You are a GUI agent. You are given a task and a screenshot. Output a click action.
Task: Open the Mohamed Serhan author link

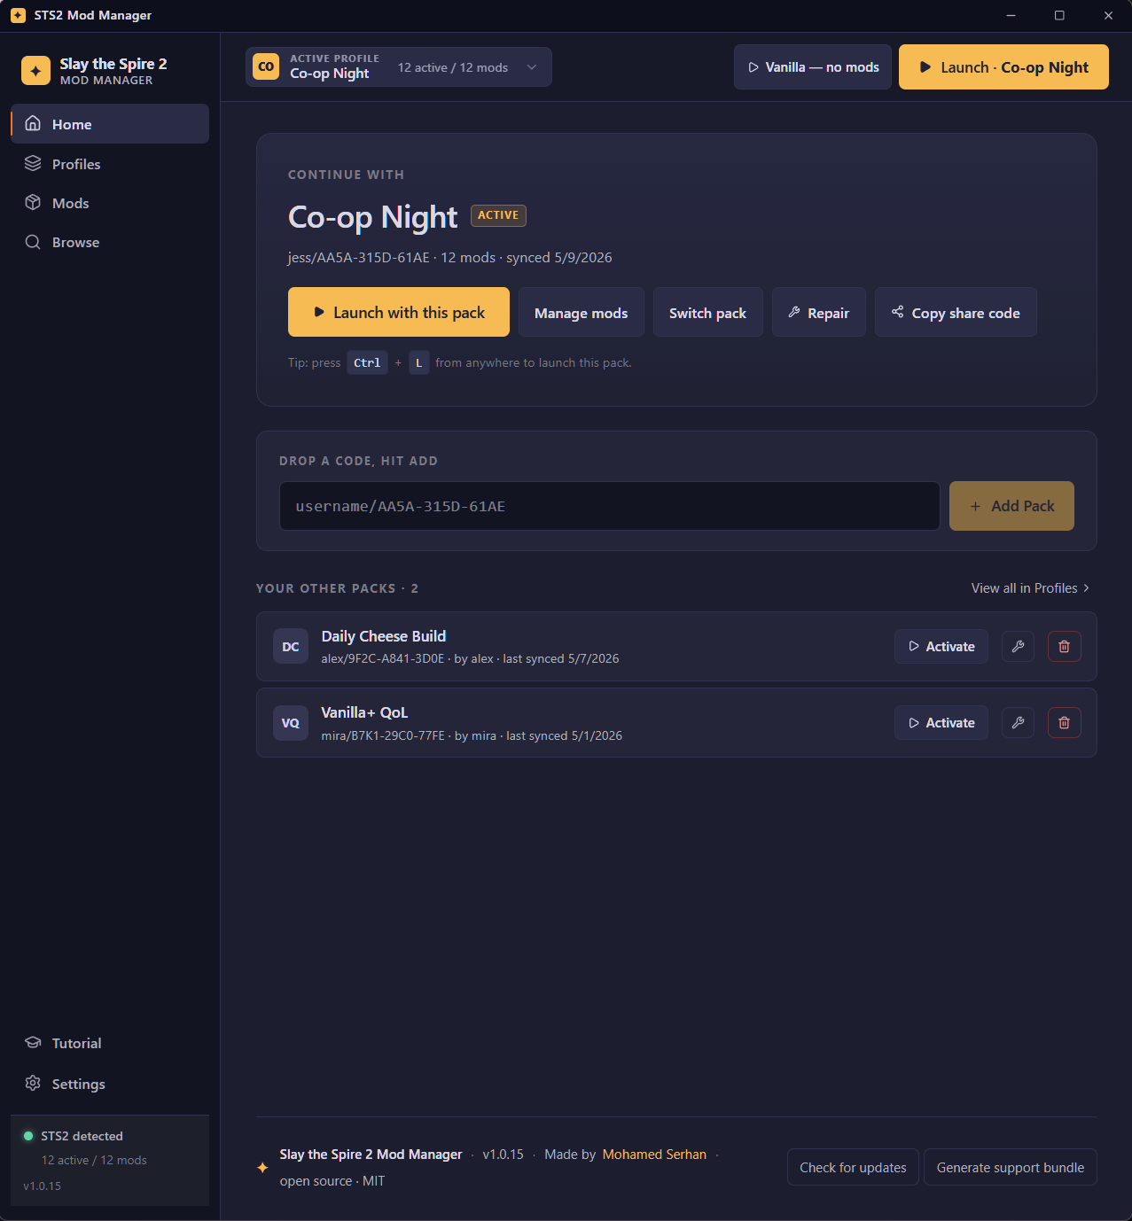654,1155
